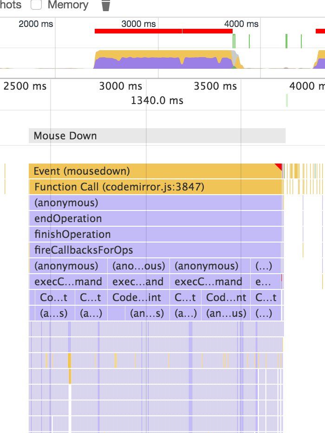The width and height of the screenshot is (325, 433).
Task: Click the exec…and flame bar
Action: click(139, 282)
